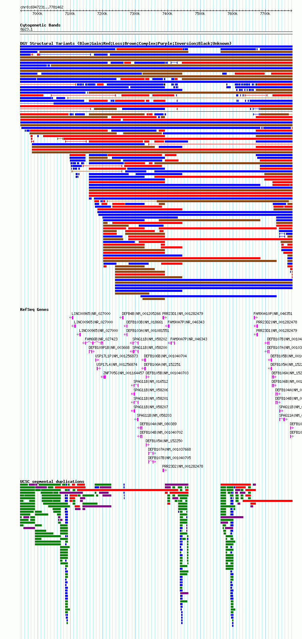
Task: Open the FAM66B|NR_027423 gene label
Action: coord(101,339)
